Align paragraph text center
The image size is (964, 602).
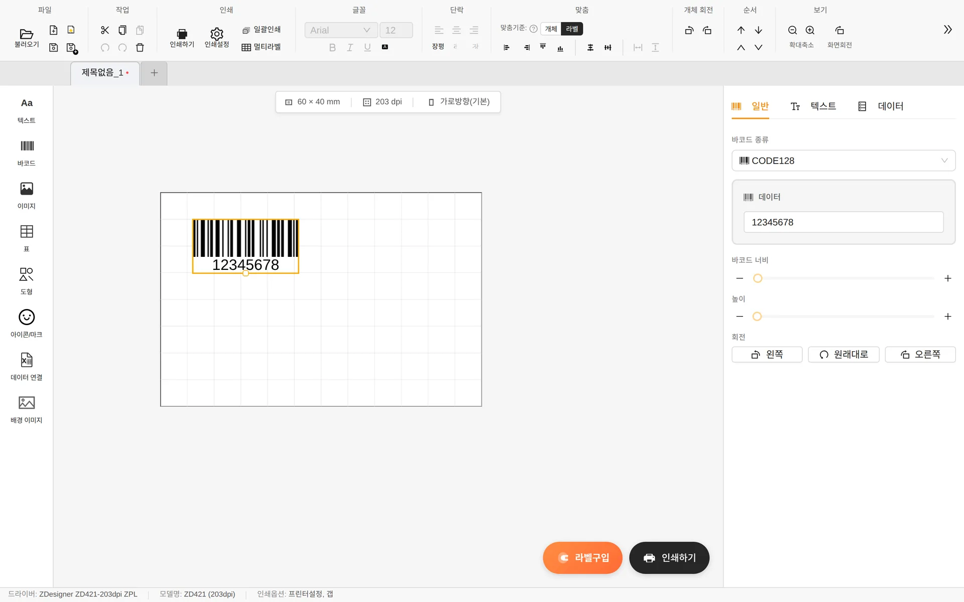[456, 30]
